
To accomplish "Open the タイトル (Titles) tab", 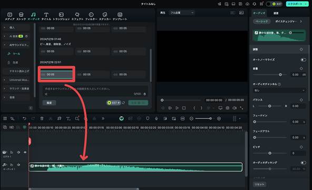I will [x=46, y=16].
